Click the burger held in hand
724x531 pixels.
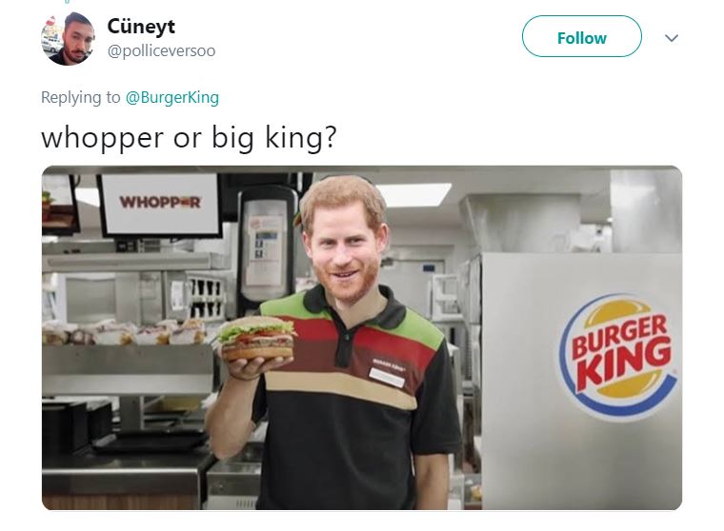[256, 338]
